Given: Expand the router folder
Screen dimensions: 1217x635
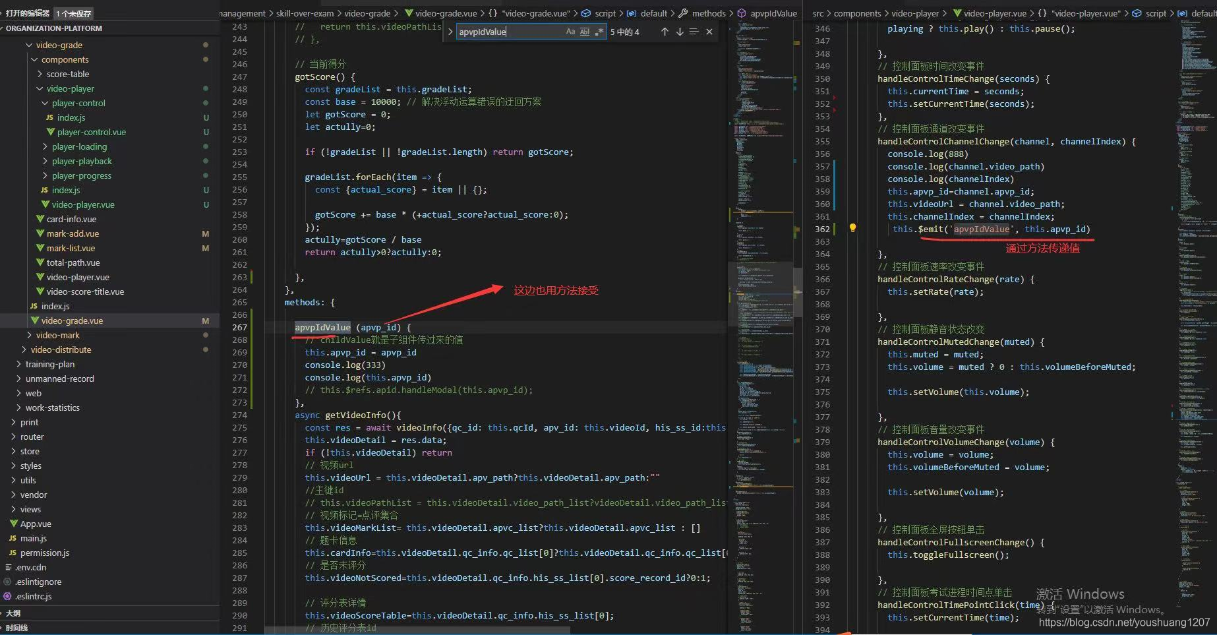Looking at the screenshot, I should click(13, 437).
